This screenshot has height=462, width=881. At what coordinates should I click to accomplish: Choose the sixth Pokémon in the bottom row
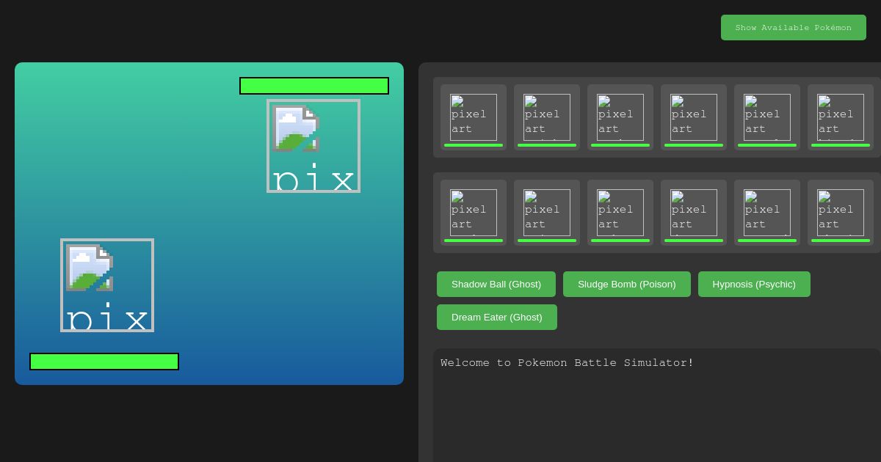(841, 213)
